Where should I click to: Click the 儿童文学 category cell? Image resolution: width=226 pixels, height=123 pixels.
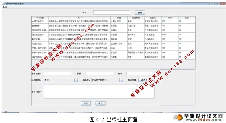coord(136,26)
